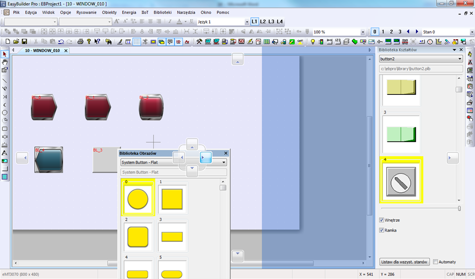Click the Print icon in toolbar
The image size is (475, 279).
point(81,41)
